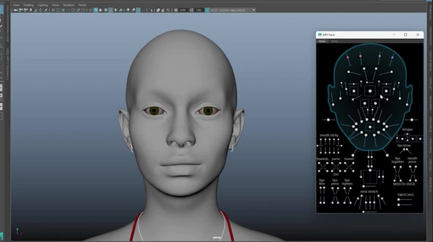
Task: Toggle the Film Gate icon
Action: point(58,10)
